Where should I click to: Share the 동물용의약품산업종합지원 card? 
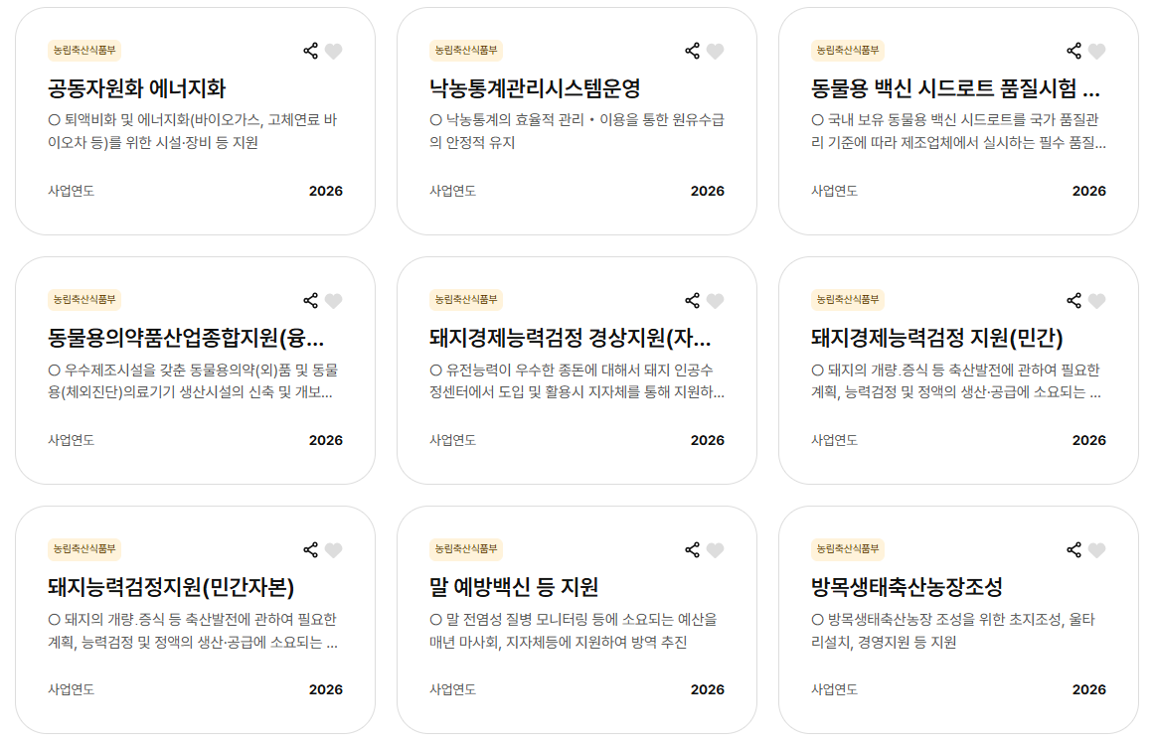[x=310, y=300]
